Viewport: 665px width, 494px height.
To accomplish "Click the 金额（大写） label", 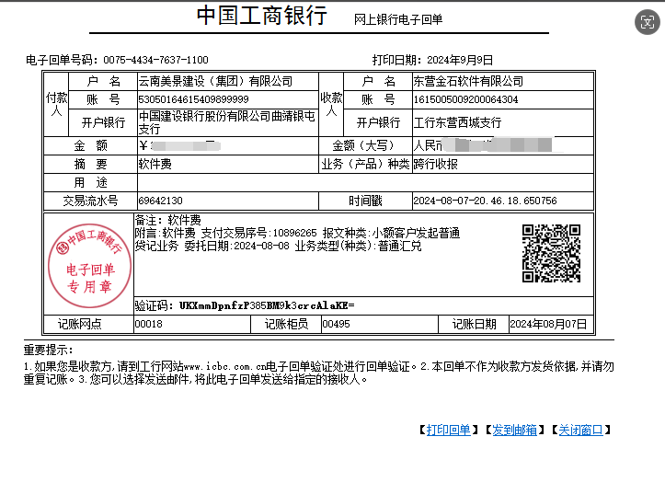I will (x=365, y=146).
